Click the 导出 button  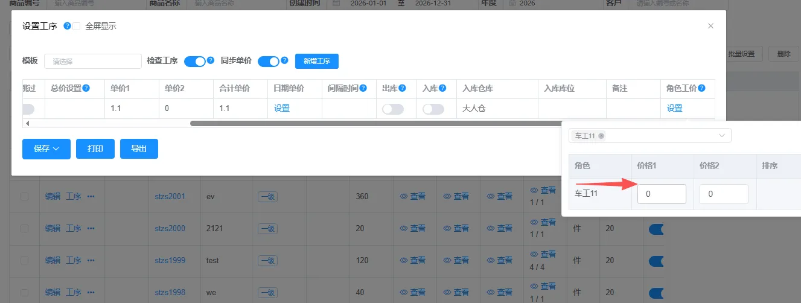(139, 148)
